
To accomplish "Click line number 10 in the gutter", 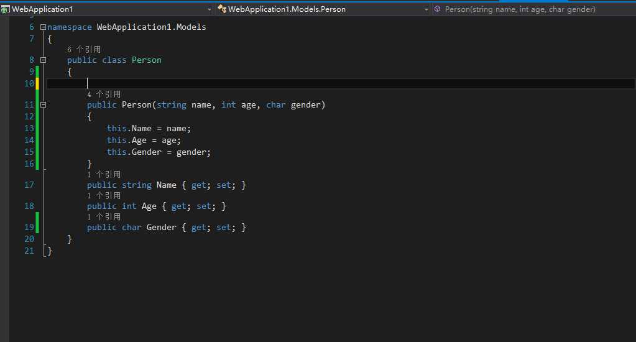I will (29, 83).
